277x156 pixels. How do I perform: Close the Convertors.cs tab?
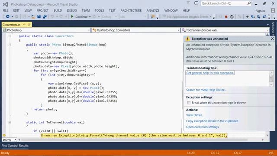[x=29, y=25]
